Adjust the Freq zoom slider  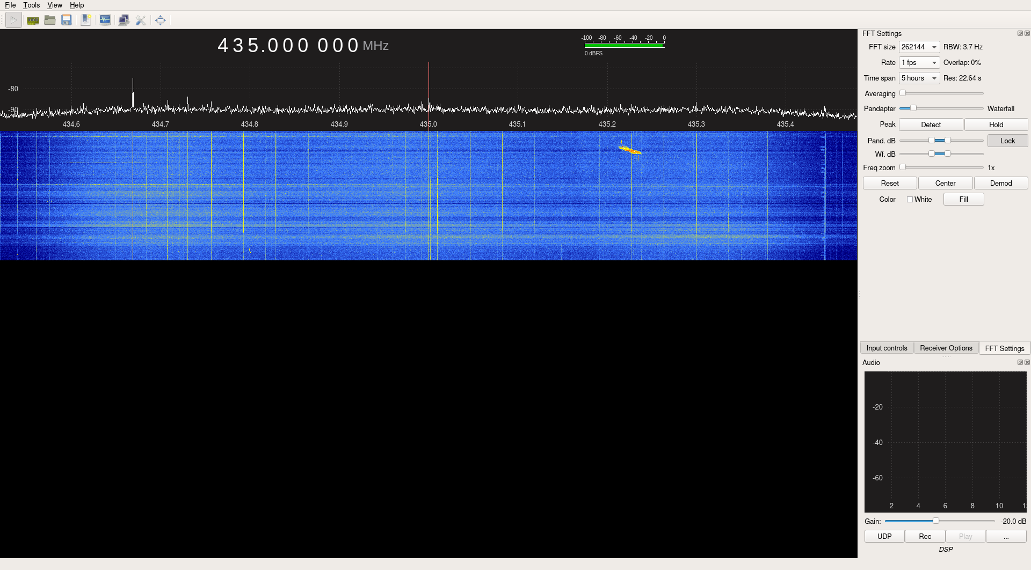click(941, 167)
